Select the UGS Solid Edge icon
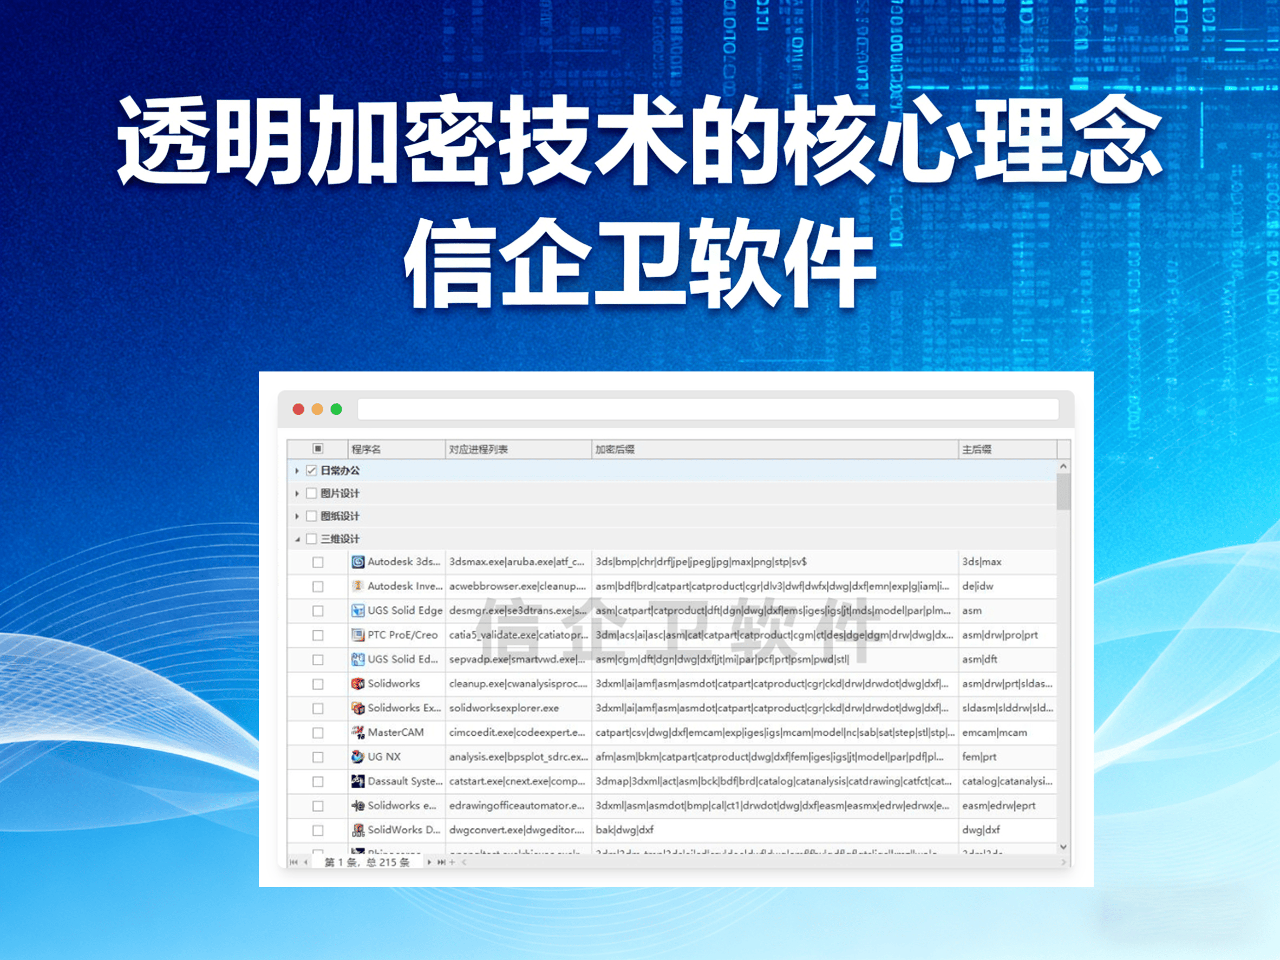1280x960 pixels. (357, 610)
